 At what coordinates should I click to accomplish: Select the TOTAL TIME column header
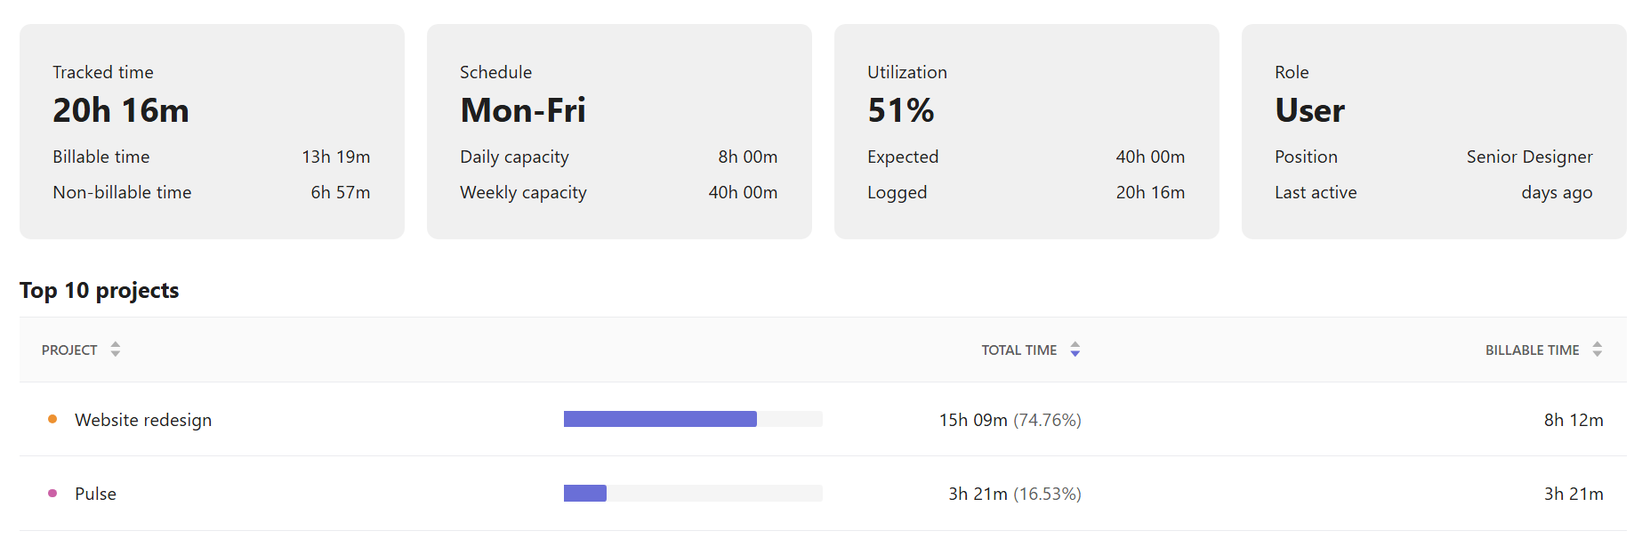[1019, 350]
